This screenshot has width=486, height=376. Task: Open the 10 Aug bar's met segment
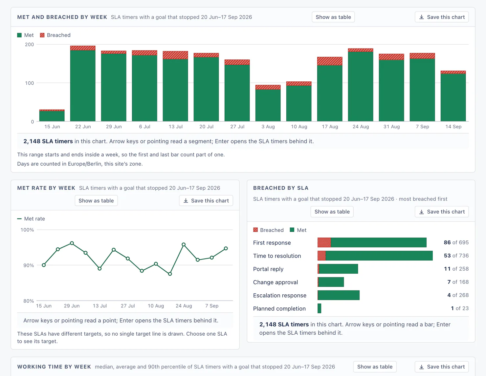(x=299, y=103)
